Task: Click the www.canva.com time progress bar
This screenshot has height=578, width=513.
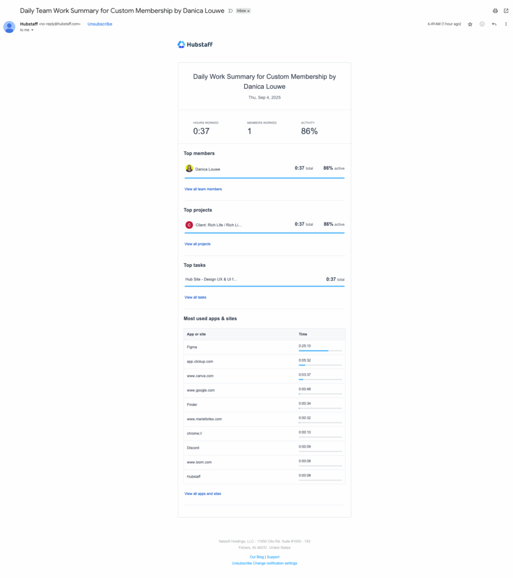Action: [320, 379]
